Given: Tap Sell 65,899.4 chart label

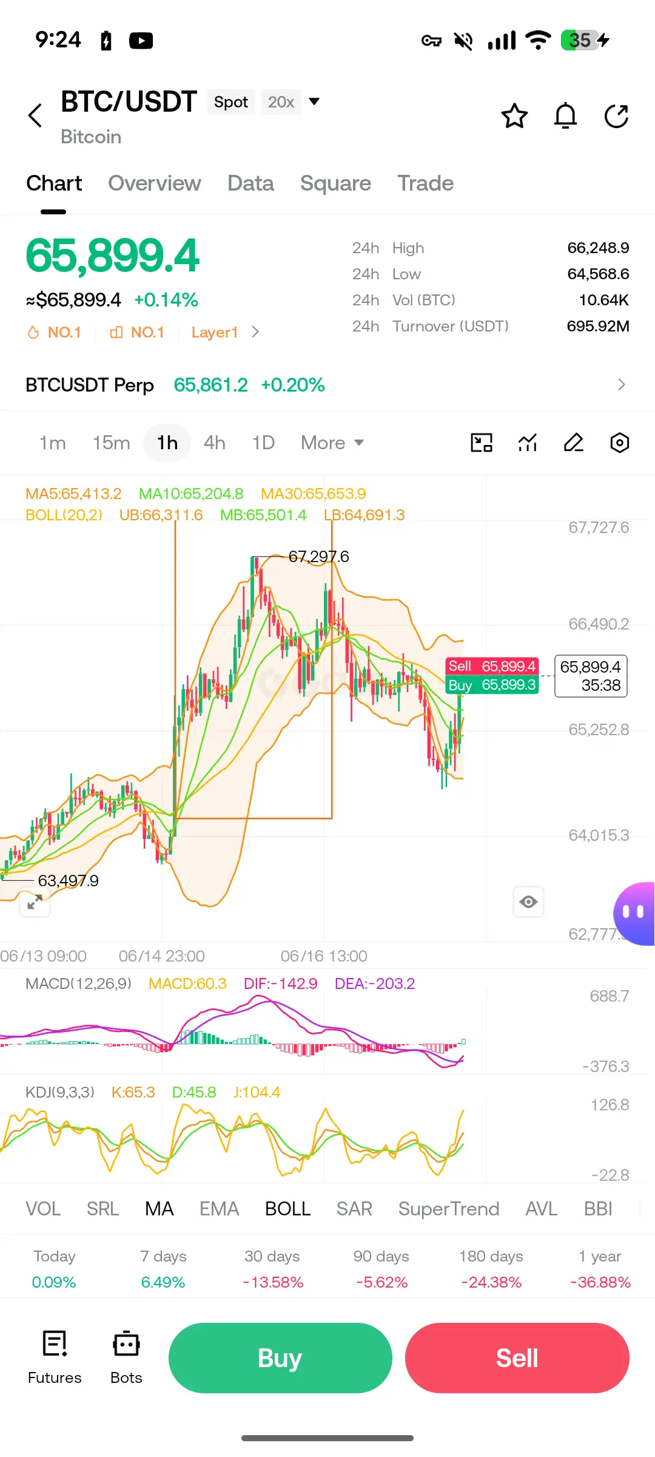Looking at the screenshot, I should pyautogui.click(x=492, y=666).
